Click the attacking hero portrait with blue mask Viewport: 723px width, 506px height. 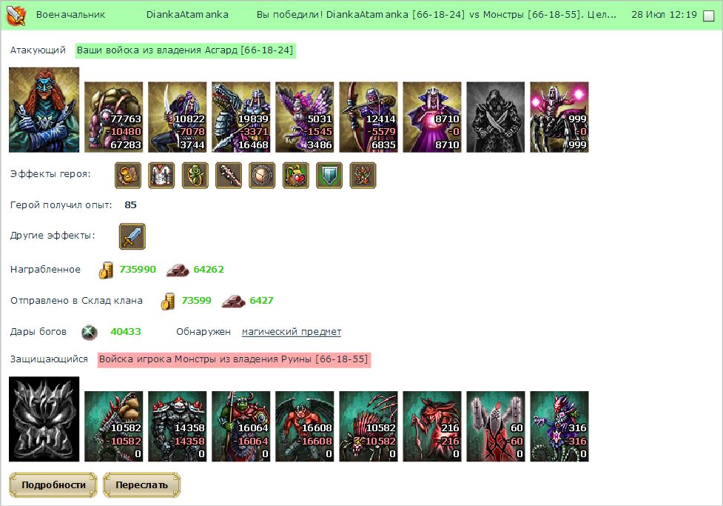[44, 110]
